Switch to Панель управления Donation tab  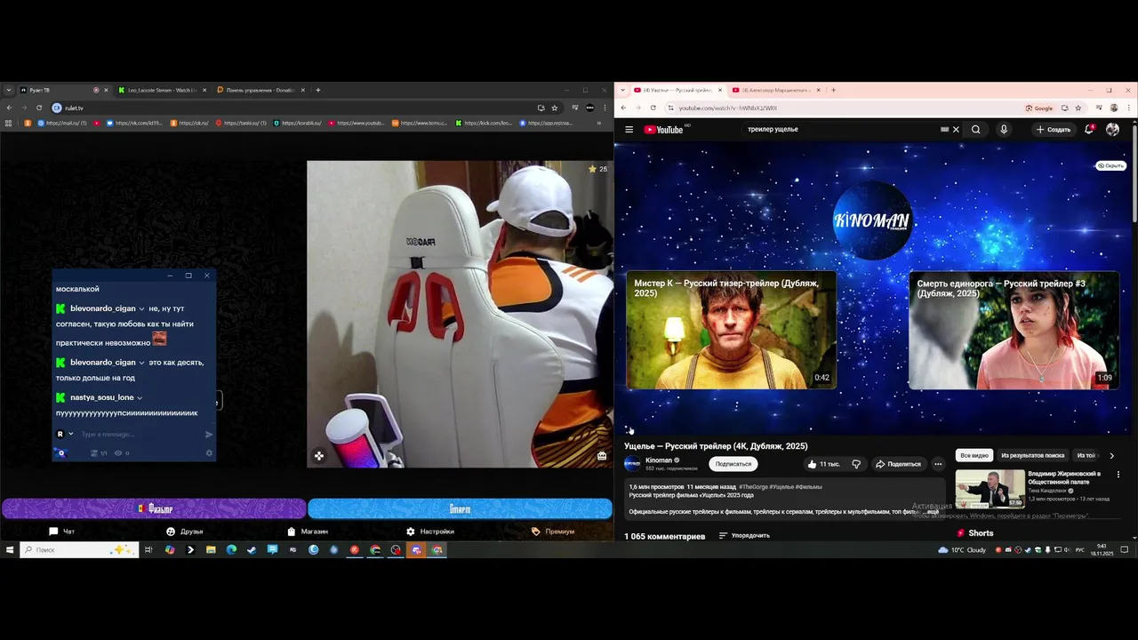tap(260, 90)
